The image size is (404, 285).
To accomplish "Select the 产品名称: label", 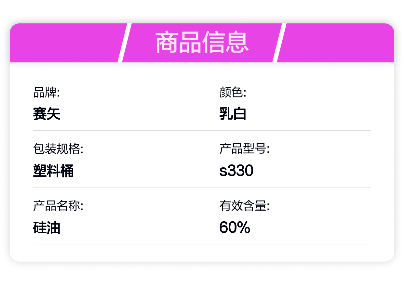I will (x=58, y=206).
